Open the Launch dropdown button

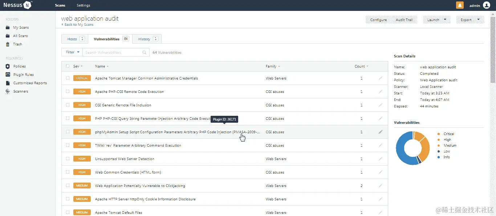pyautogui.click(x=436, y=20)
